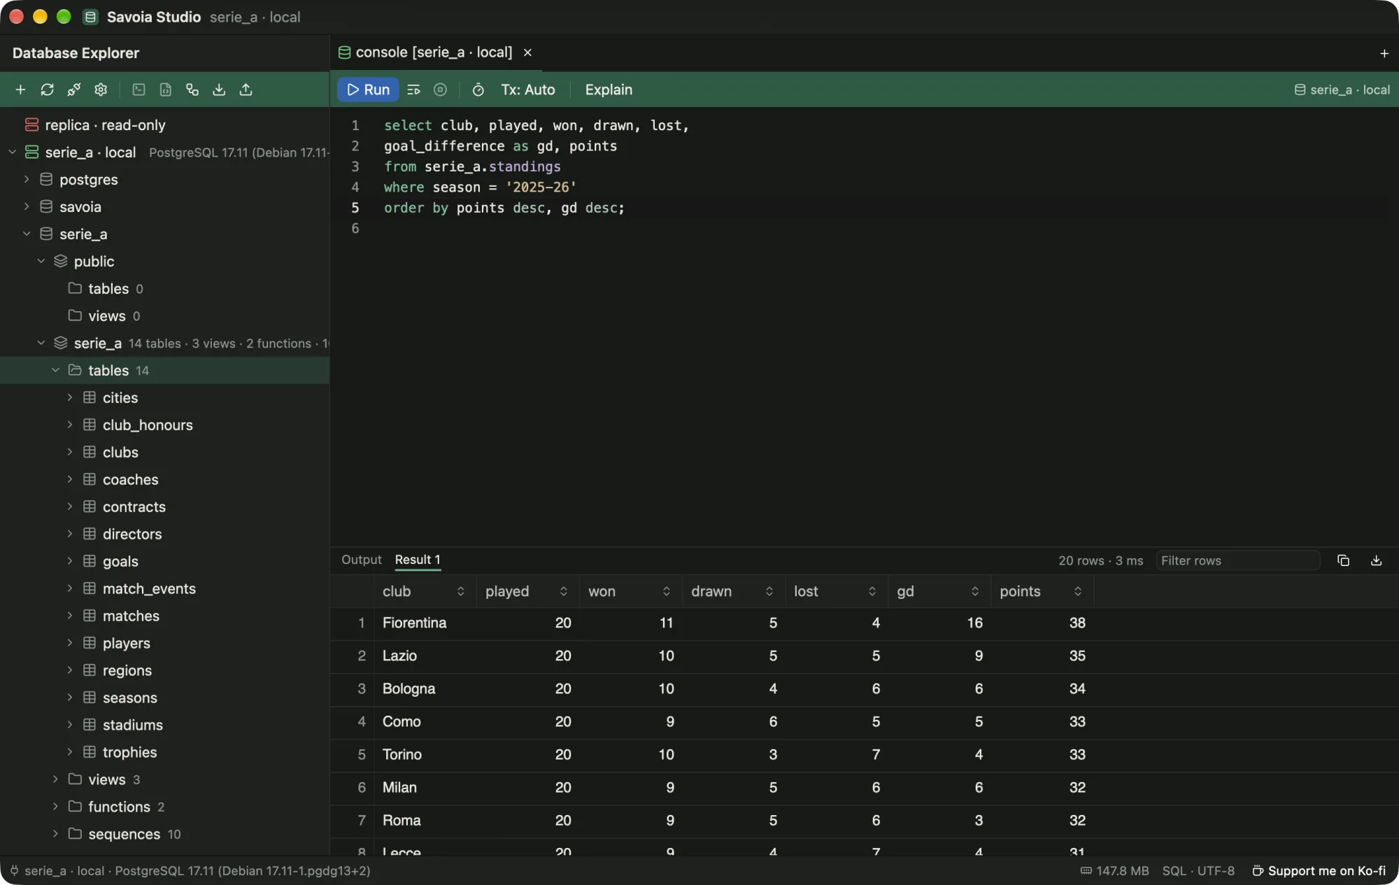Open the schema diagram icon
Screen dimensions: 1399x885
tap(192, 90)
